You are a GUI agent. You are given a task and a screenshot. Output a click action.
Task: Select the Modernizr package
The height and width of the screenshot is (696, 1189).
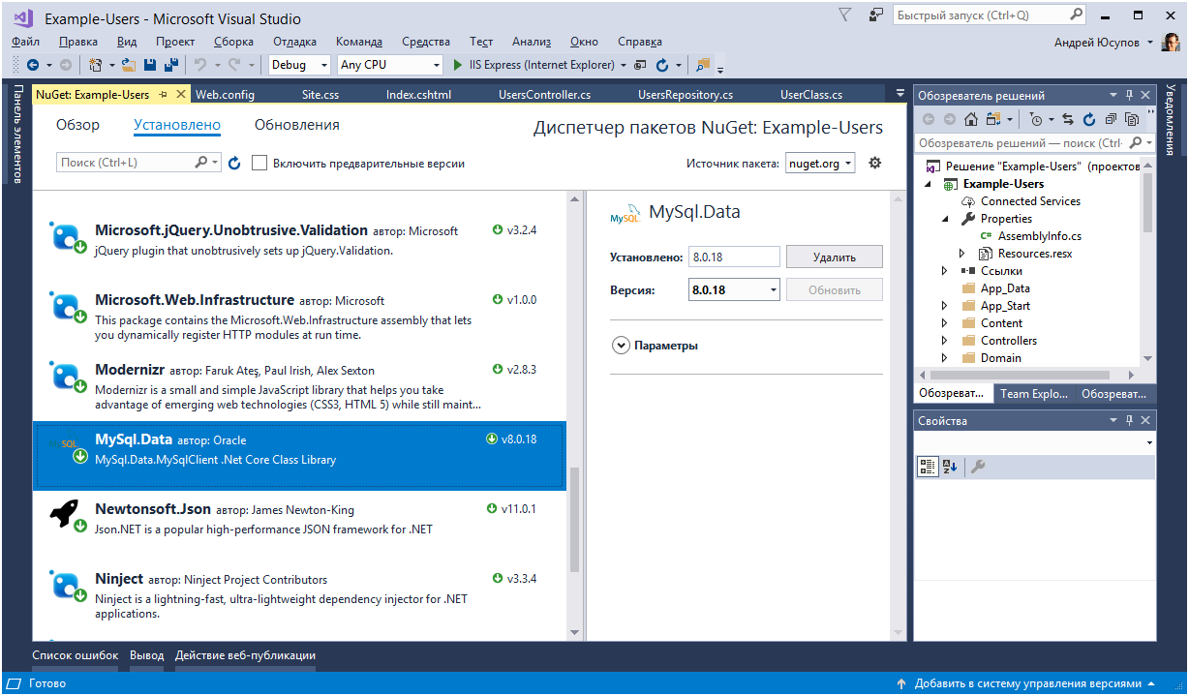point(299,386)
